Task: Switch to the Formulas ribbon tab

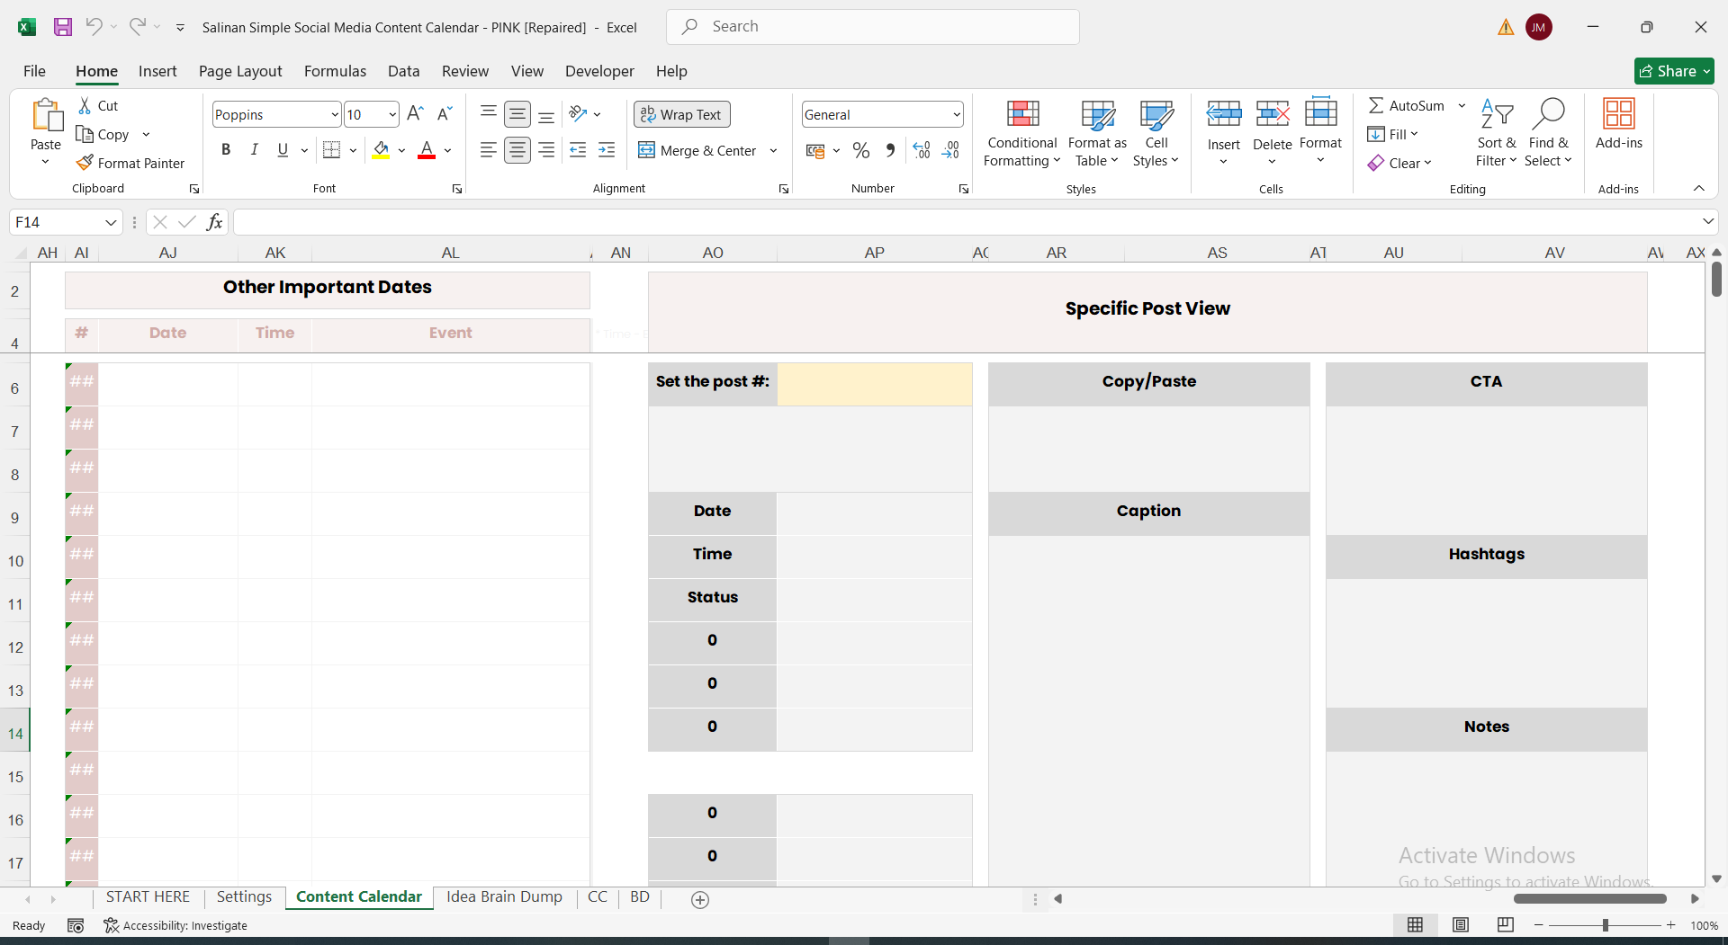Action: (x=335, y=71)
